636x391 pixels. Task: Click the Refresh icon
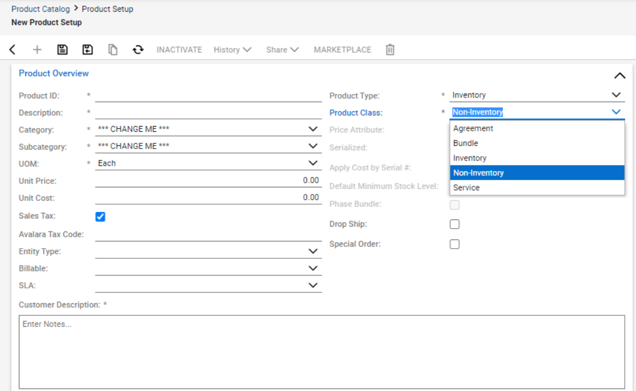138,50
